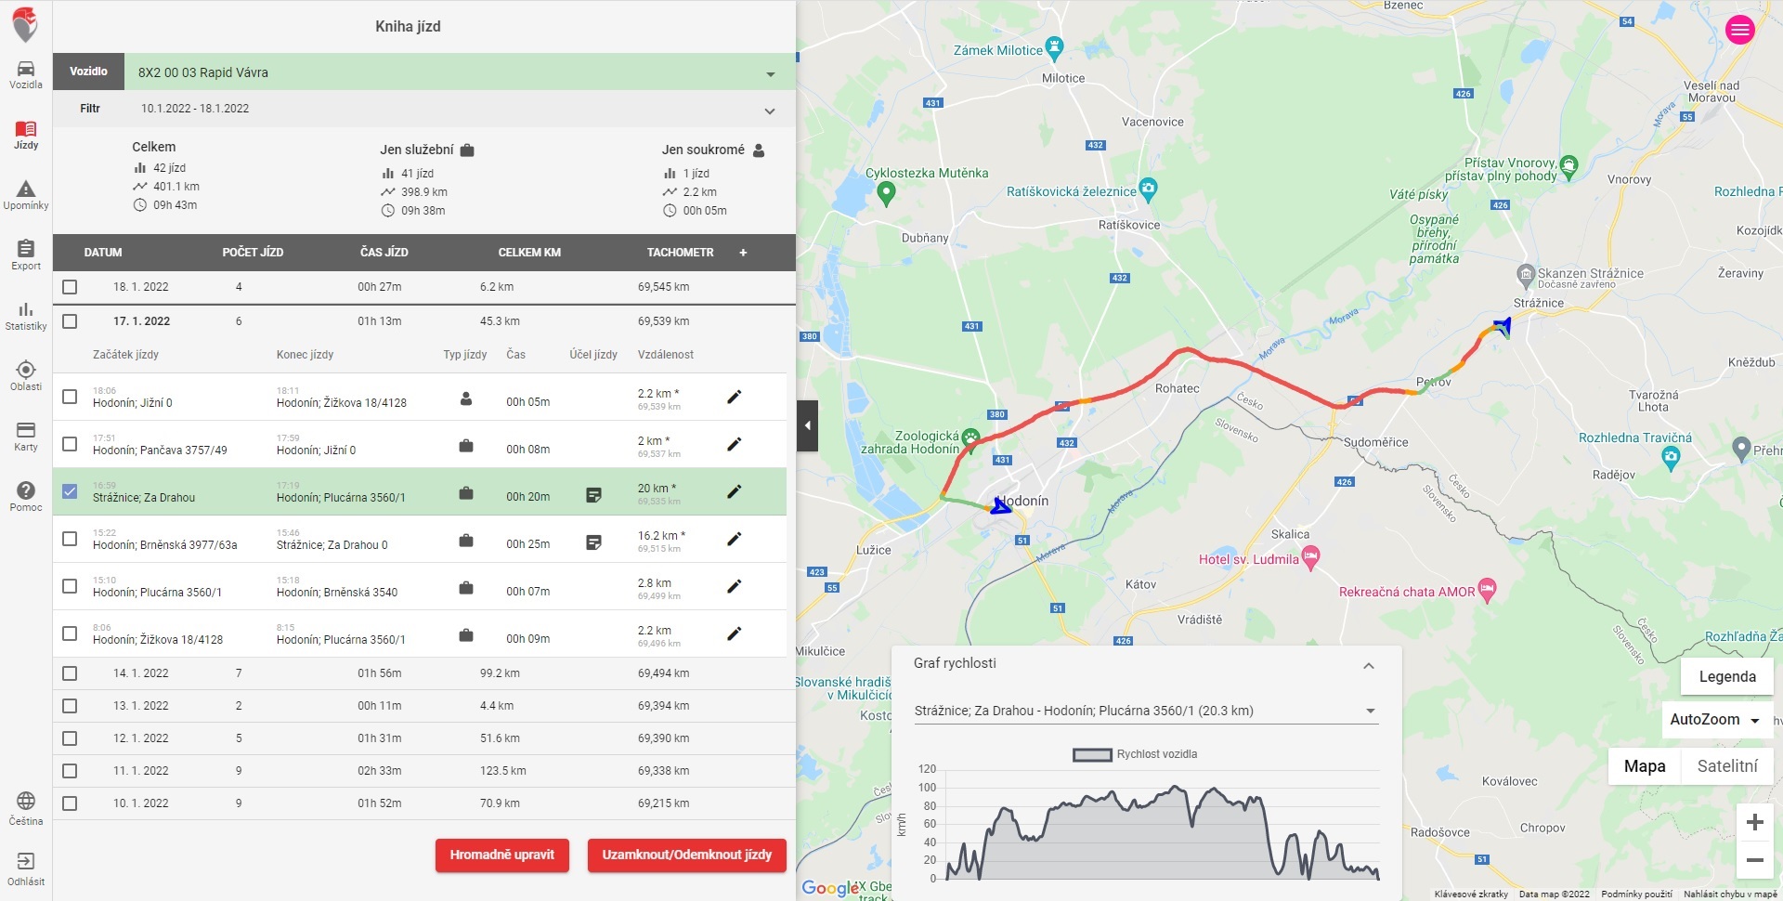Open the Vozidla section in sidebar
1783x901 pixels.
click(x=26, y=74)
